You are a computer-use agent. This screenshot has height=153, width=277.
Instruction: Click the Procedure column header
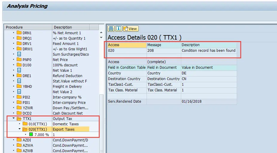click(x=28, y=27)
